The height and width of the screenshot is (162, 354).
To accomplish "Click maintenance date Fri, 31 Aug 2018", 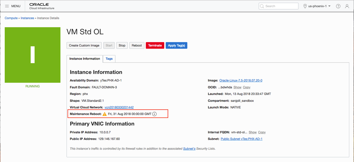I will tap(130, 114).
